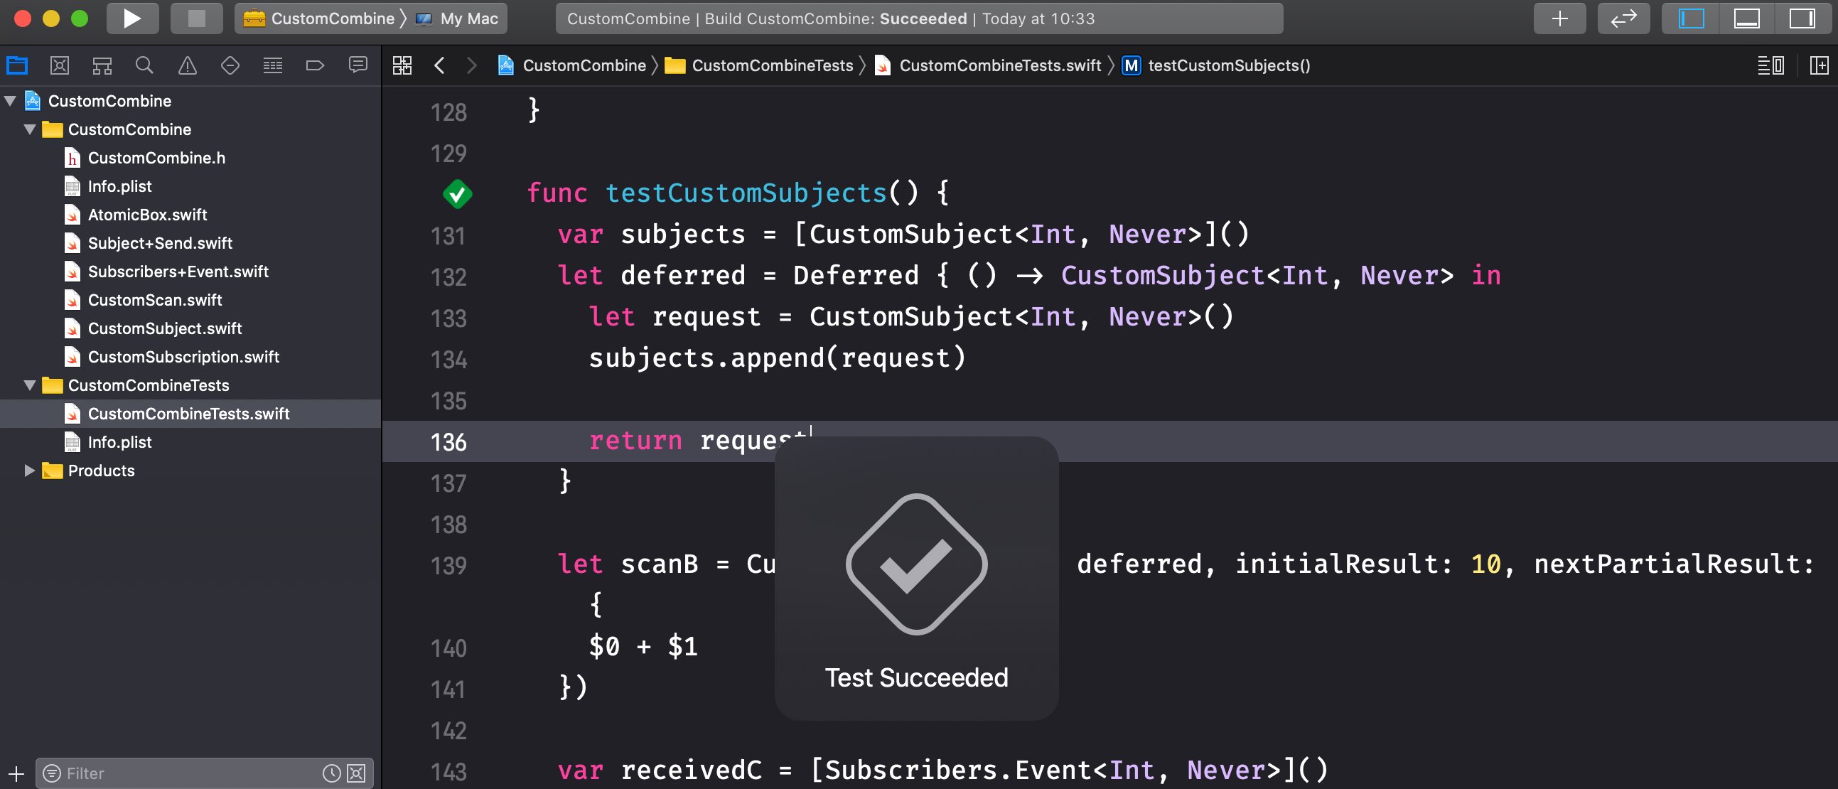The image size is (1838, 789).
Task: Open CustomCombine.h header file
Action: [x=145, y=158]
